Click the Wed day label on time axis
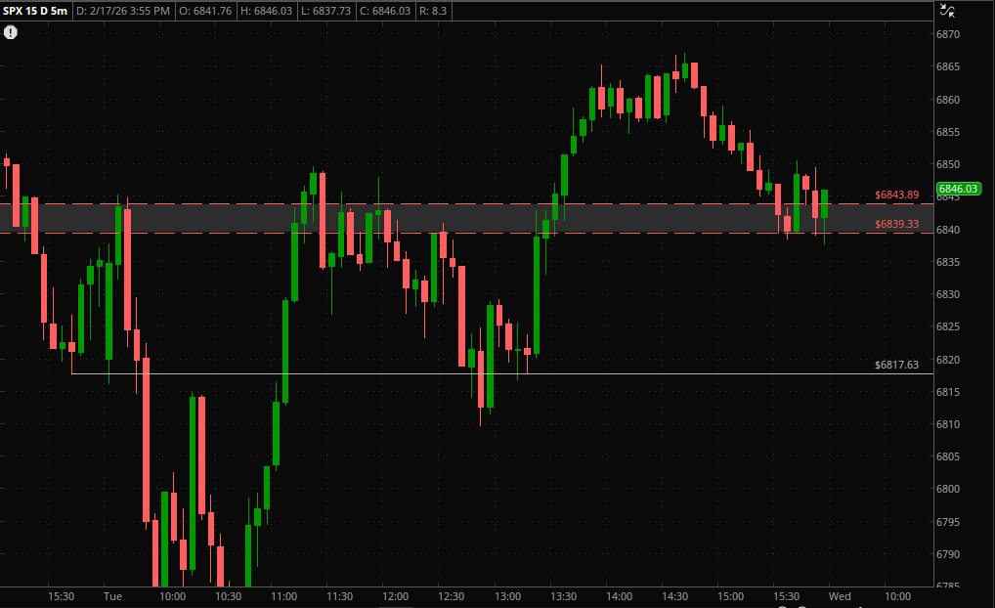Viewport: 995px width, 608px height. 840,596
